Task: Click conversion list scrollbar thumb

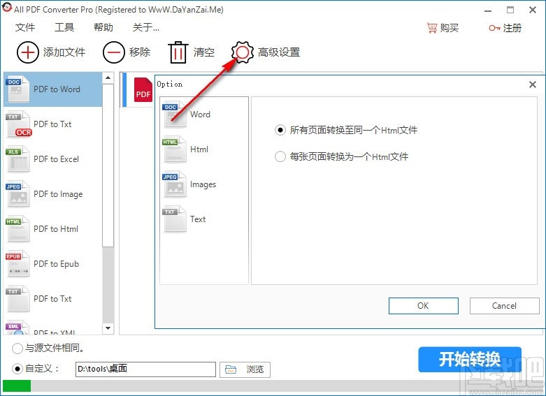Action: [x=108, y=165]
